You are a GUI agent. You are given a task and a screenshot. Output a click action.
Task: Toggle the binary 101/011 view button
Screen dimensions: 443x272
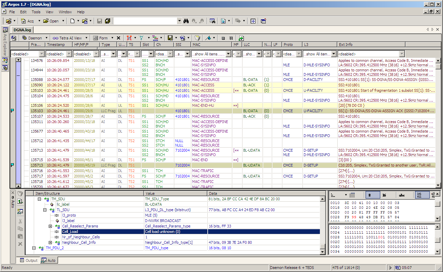click(x=422, y=195)
